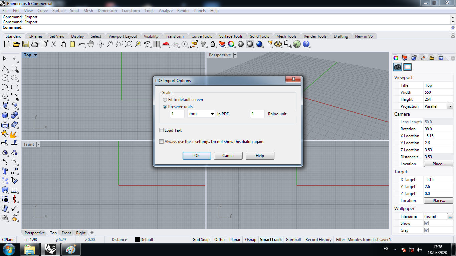Open the Layers panel tab icon

tap(405, 58)
